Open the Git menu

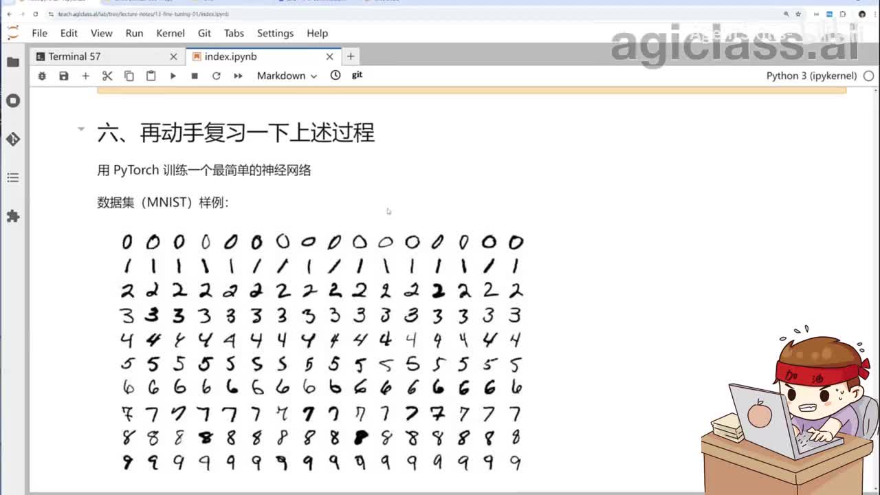point(204,33)
